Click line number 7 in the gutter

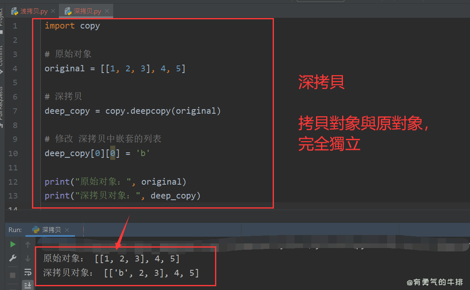[15, 110]
